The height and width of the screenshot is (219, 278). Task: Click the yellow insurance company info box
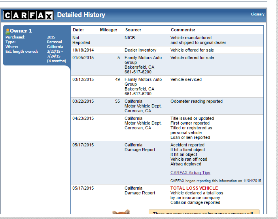[x=204, y=213]
